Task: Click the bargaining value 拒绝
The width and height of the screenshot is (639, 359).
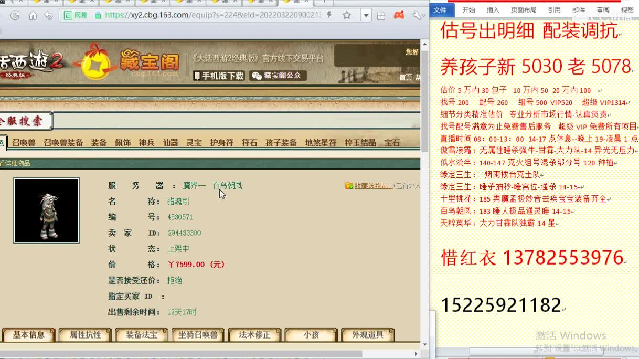Action: pyautogui.click(x=174, y=280)
